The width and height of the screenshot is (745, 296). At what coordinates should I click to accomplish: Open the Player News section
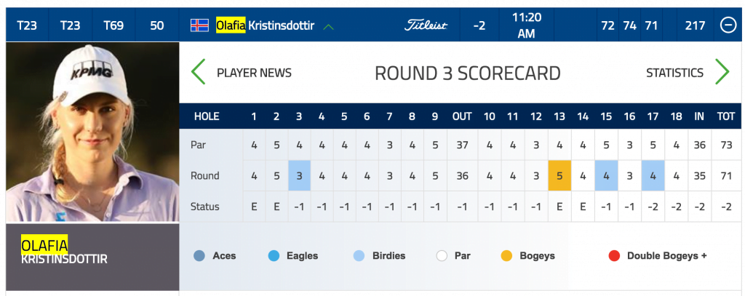pos(254,73)
